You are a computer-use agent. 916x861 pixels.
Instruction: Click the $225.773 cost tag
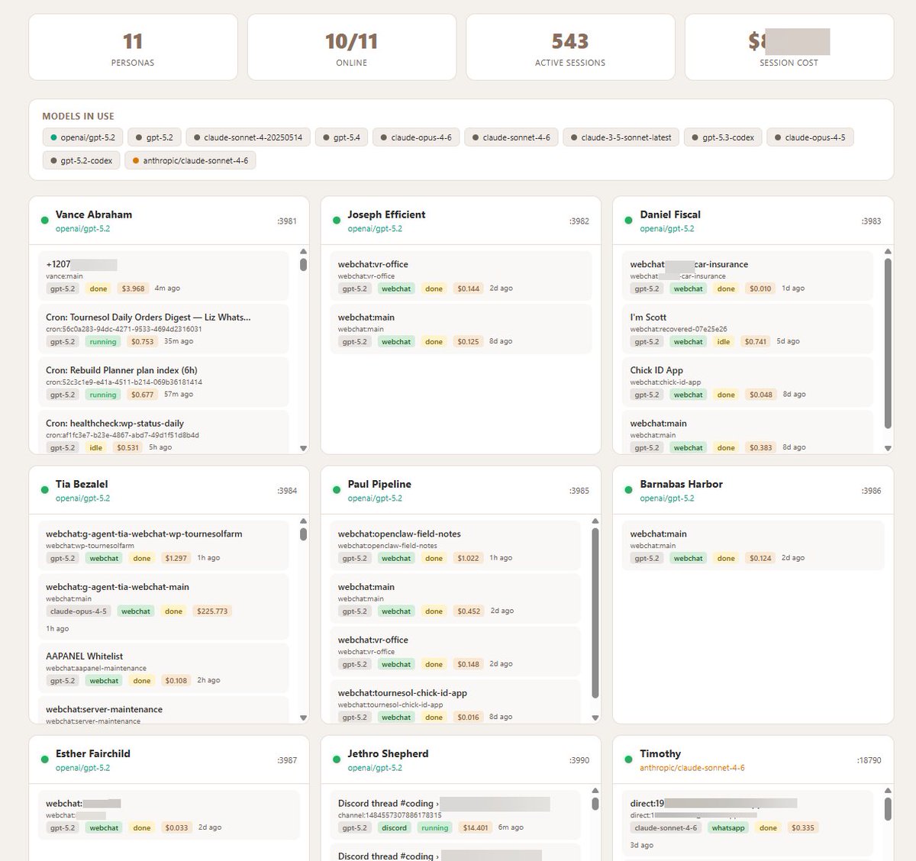(212, 611)
